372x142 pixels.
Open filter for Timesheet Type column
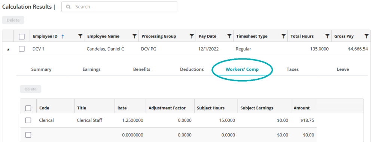click(283, 36)
